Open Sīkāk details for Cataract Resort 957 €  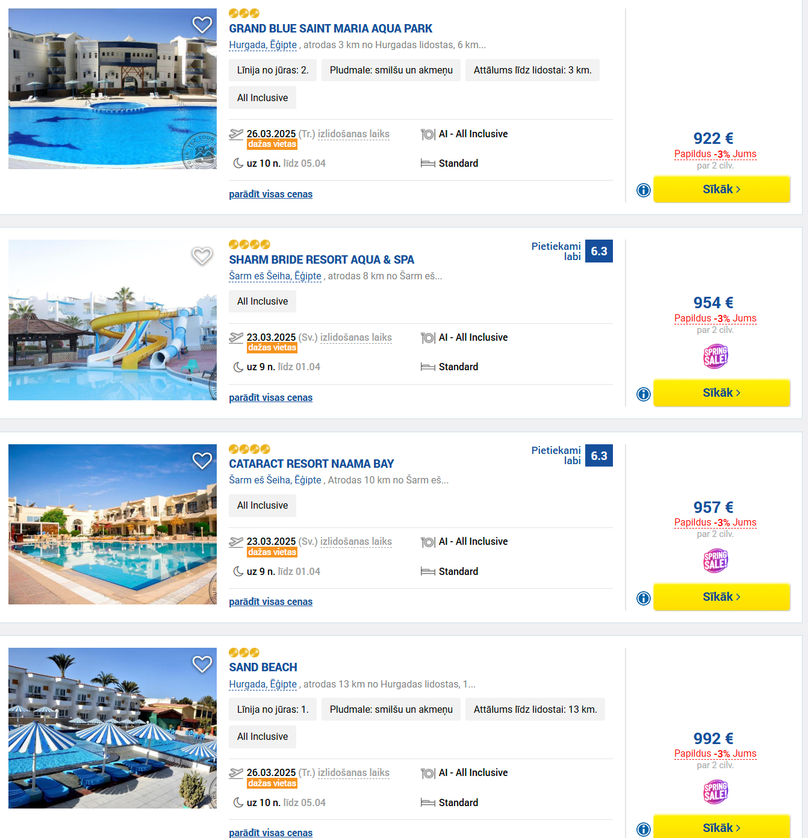(721, 597)
